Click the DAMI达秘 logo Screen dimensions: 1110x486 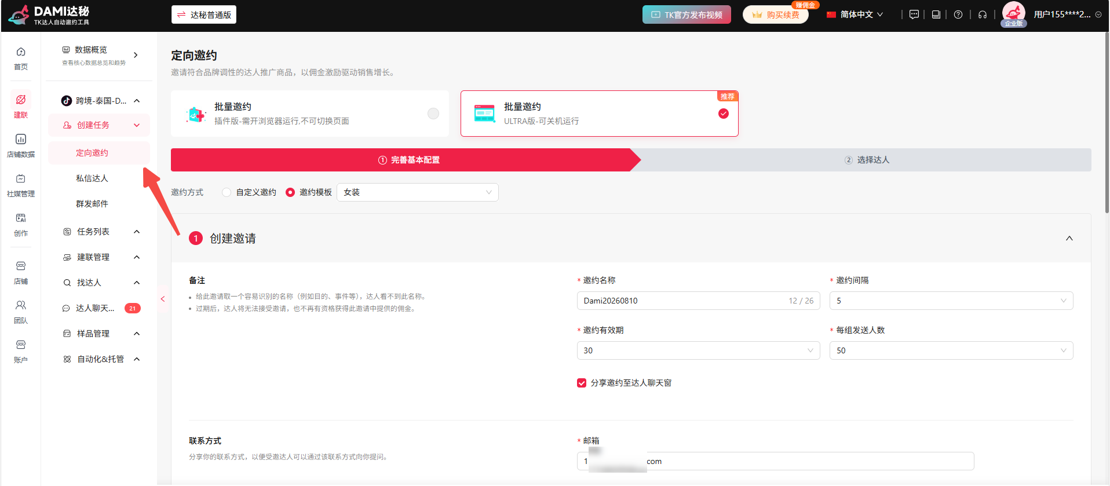49,15
